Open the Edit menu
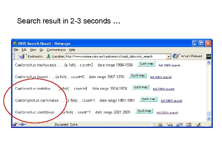This screenshot has height=166, width=222. pos(24,50)
